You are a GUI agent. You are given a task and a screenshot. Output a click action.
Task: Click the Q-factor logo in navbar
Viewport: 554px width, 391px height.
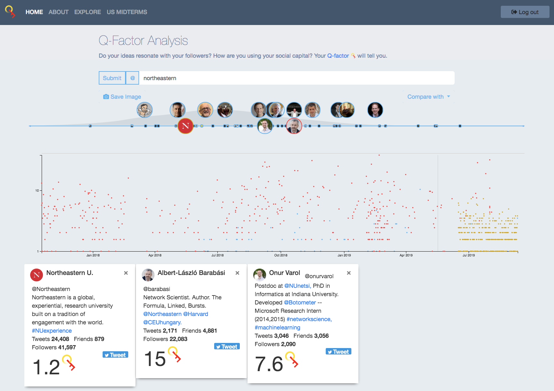pyautogui.click(x=10, y=12)
